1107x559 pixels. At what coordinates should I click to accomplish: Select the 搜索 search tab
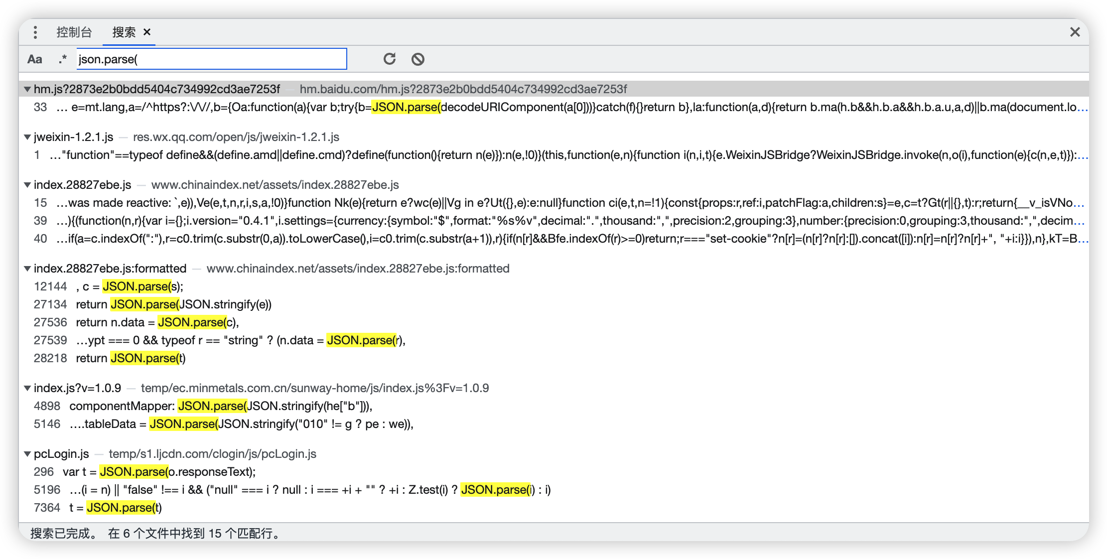[124, 32]
